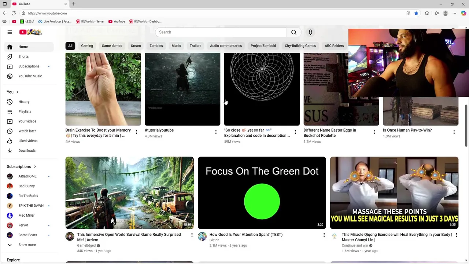Viewport: 469px width, 264px height.
Task: Expand the You section chevron
Action: coord(17,92)
